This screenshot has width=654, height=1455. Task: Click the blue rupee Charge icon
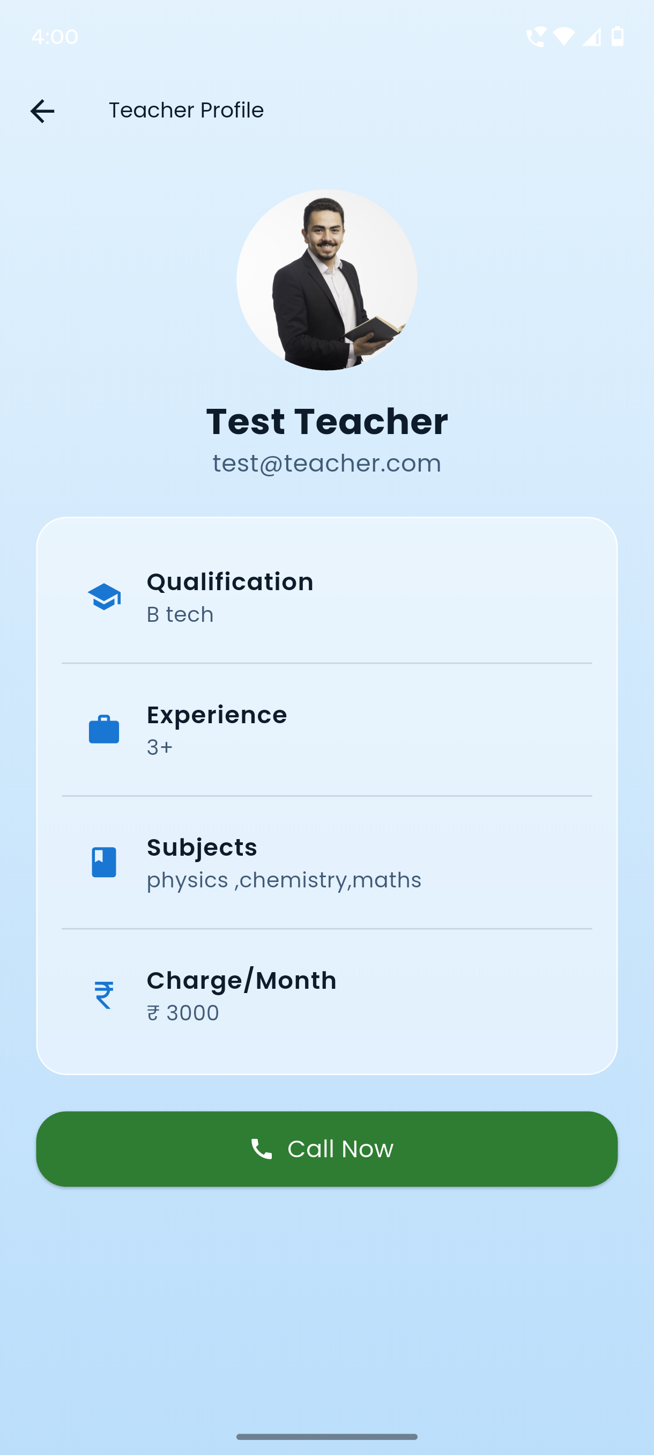[105, 995]
